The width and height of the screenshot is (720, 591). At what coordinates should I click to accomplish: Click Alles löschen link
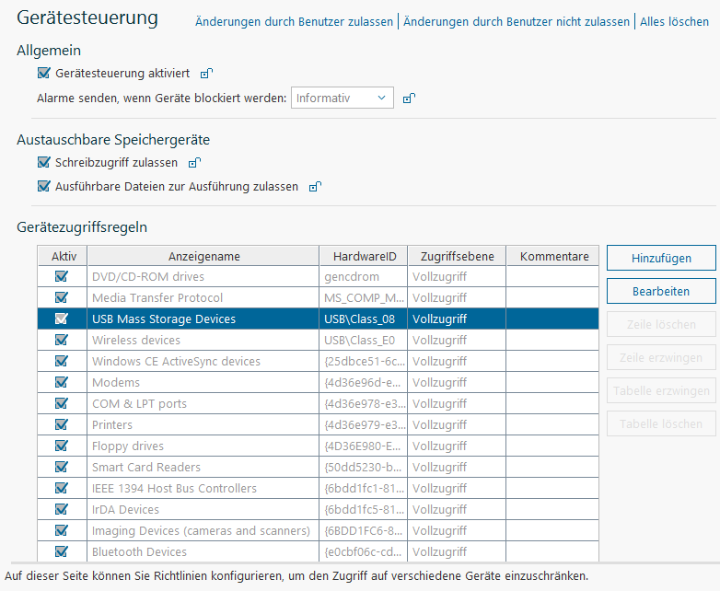pyautogui.click(x=674, y=21)
